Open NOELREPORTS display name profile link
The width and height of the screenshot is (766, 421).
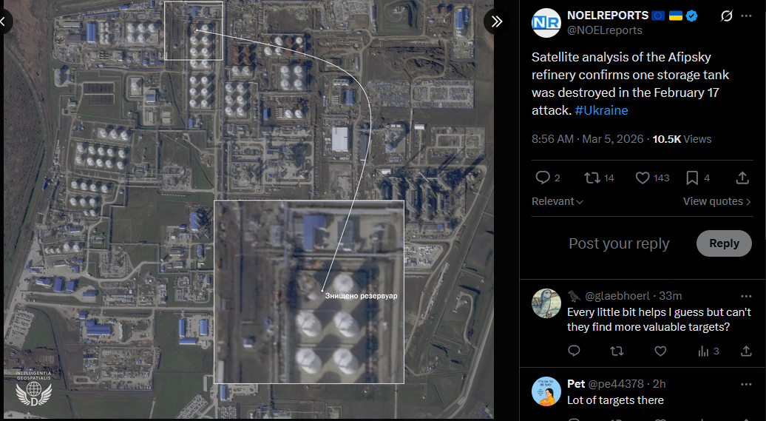608,16
